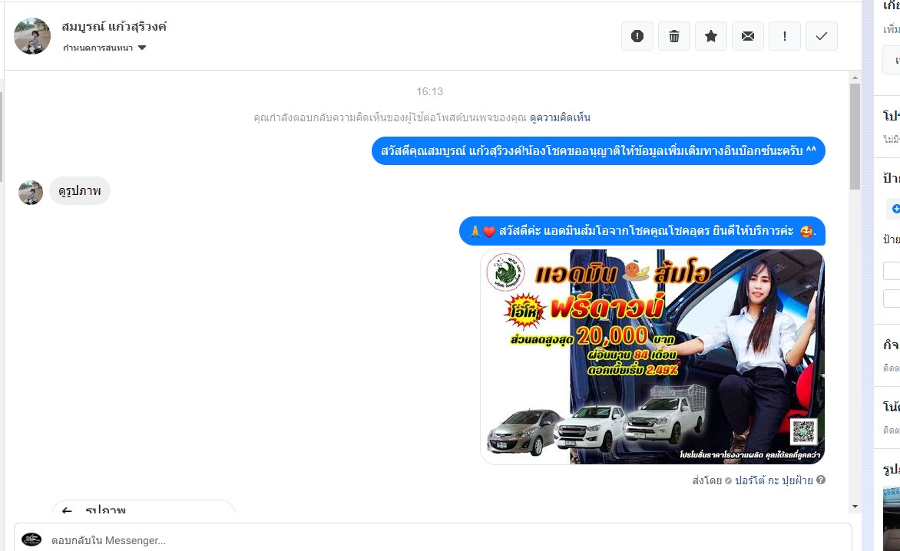Image resolution: width=900 pixels, height=551 pixels.
Task: Click the blue plus icon in right panel
Action: point(895,209)
